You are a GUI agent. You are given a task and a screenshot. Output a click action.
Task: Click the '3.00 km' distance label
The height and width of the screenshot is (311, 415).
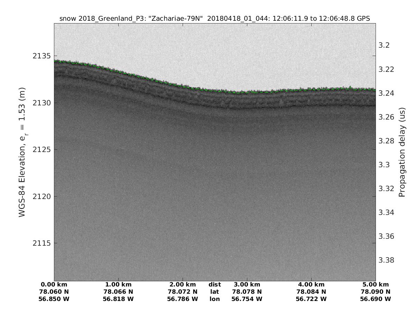(247, 285)
